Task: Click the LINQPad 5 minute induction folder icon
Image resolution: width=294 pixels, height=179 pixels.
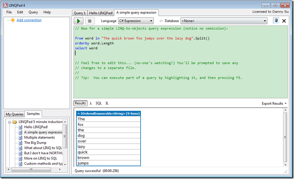Action: tap(15, 122)
